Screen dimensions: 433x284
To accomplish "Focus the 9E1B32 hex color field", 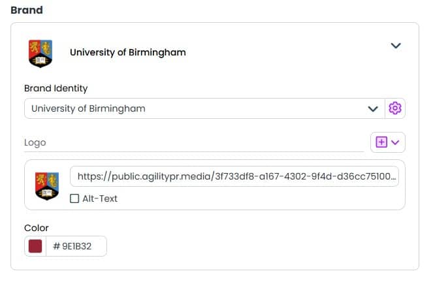I will 76,246.
